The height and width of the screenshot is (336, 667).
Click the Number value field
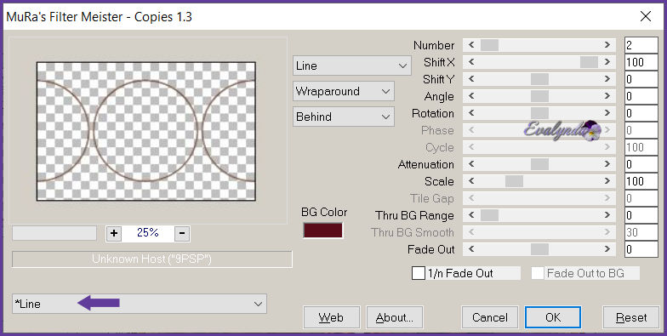click(641, 45)
